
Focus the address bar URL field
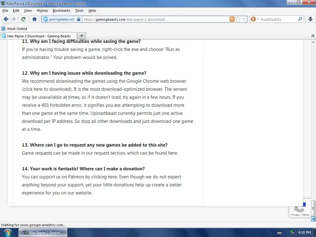(x=155, y=19)
